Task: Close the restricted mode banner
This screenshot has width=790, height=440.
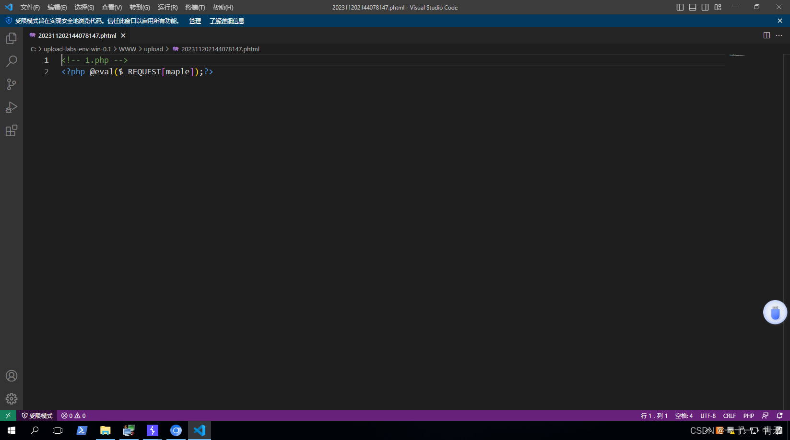Action: pyautogui.click(x=780, y=21)
